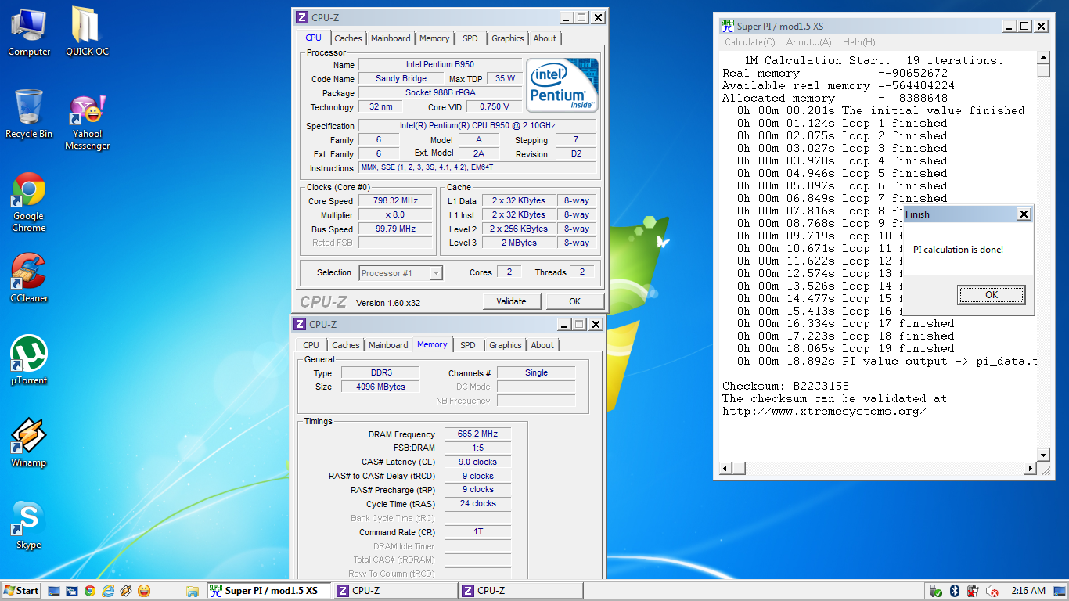Screen dimensions: 1069x601
Task: Click the Command Rate value 1T
Action: pyautogui.click(x=477, y=532)
